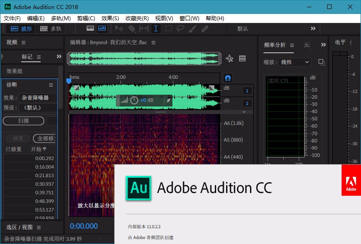Screen dimensions: 361x244
Task: Open the 缩放 线性 scale dropdown
Action: coord(295,62)
